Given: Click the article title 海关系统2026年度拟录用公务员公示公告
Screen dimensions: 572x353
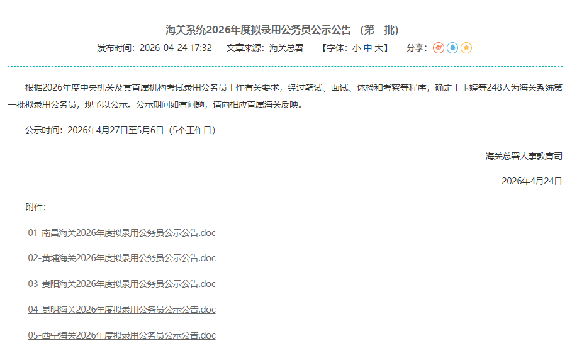Looking at the screenshot, I should [x=282, y=30].
